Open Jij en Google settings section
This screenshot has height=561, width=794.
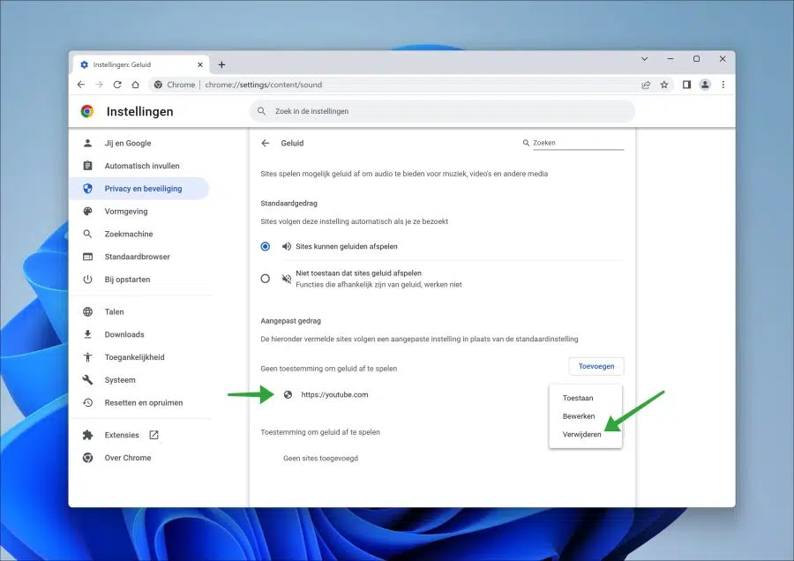coord(139,143)
